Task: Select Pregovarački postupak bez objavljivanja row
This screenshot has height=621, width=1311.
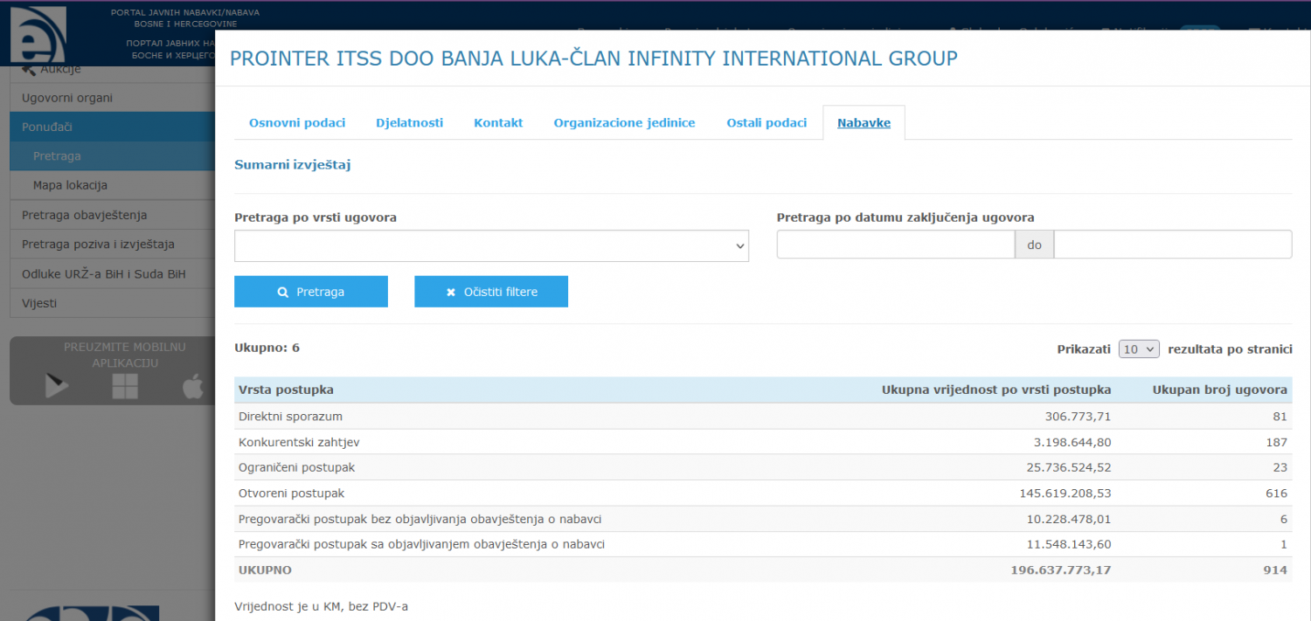Action: pos(763,519)
